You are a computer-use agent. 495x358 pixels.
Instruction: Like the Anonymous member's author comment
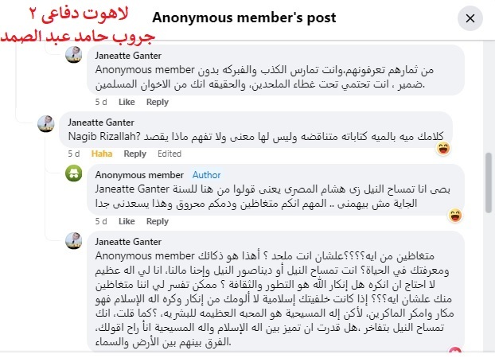[x=127, y=221]
